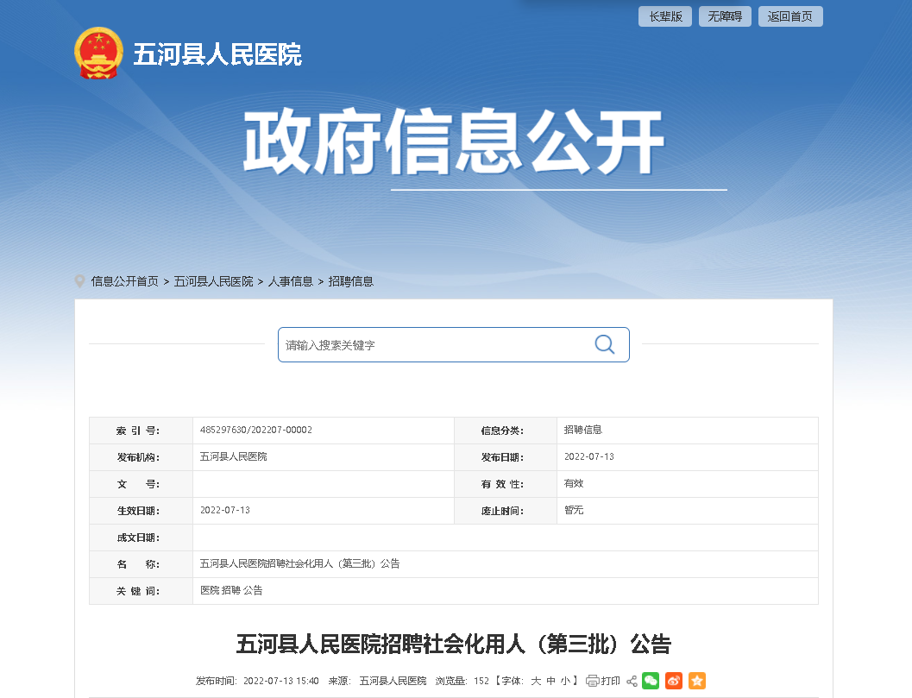912x698 pixels.
Task: Click the national emblem logo
Action: tap(98, 53)
